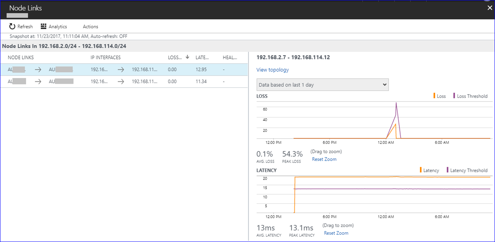The height and width of the screenshot is (242, 495).
Task: Sort by the HEAL... column header
Action: [230, 57]
